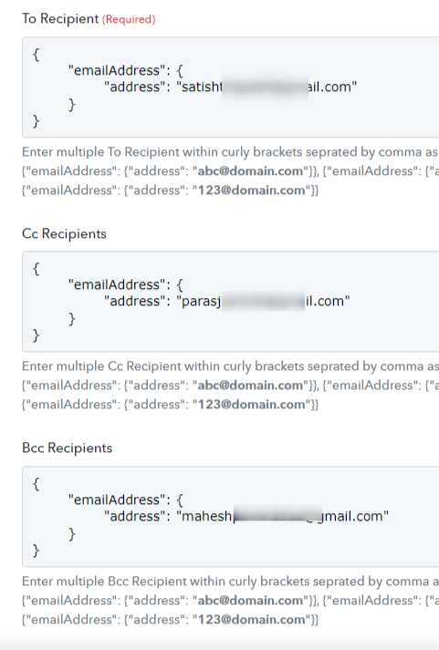Place cursor on the parasj address line

(x=227, y=302)
